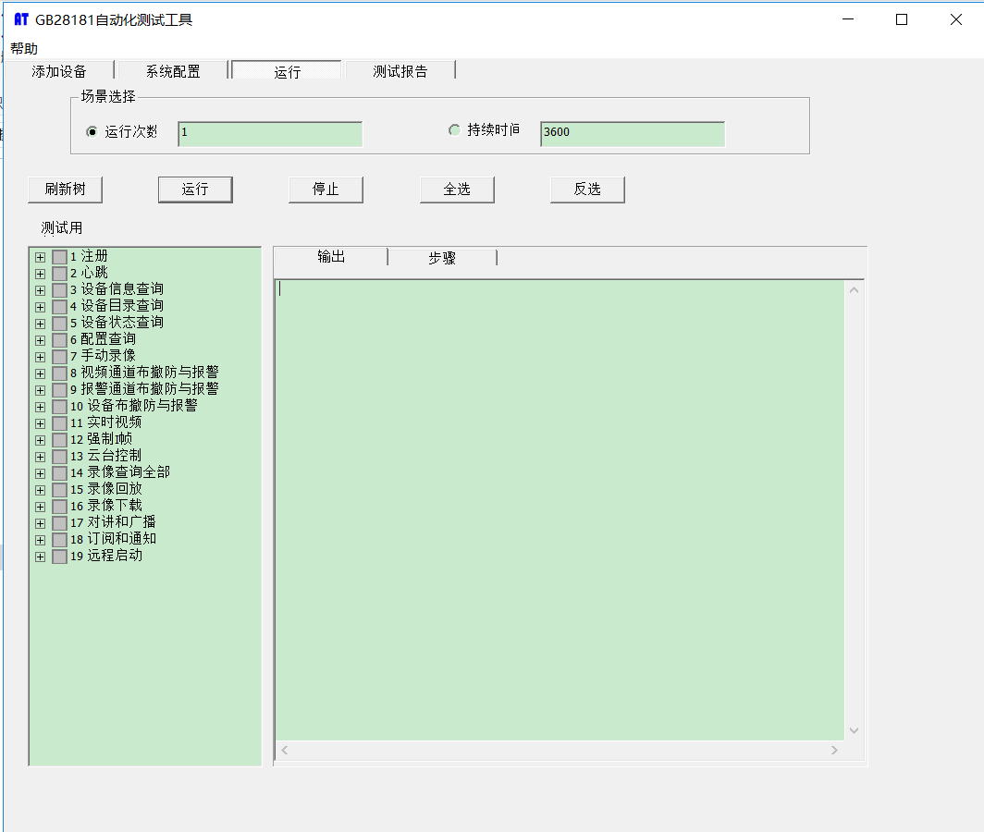
Task: Click inside the green output text area
Action: [x=560, y=510]
